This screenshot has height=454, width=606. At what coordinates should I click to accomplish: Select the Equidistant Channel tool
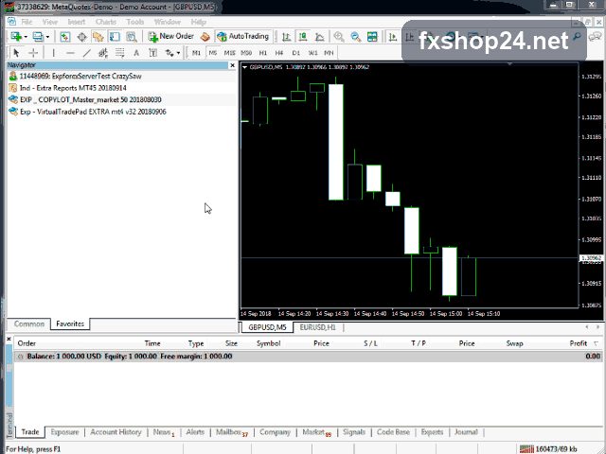(103, 53)
